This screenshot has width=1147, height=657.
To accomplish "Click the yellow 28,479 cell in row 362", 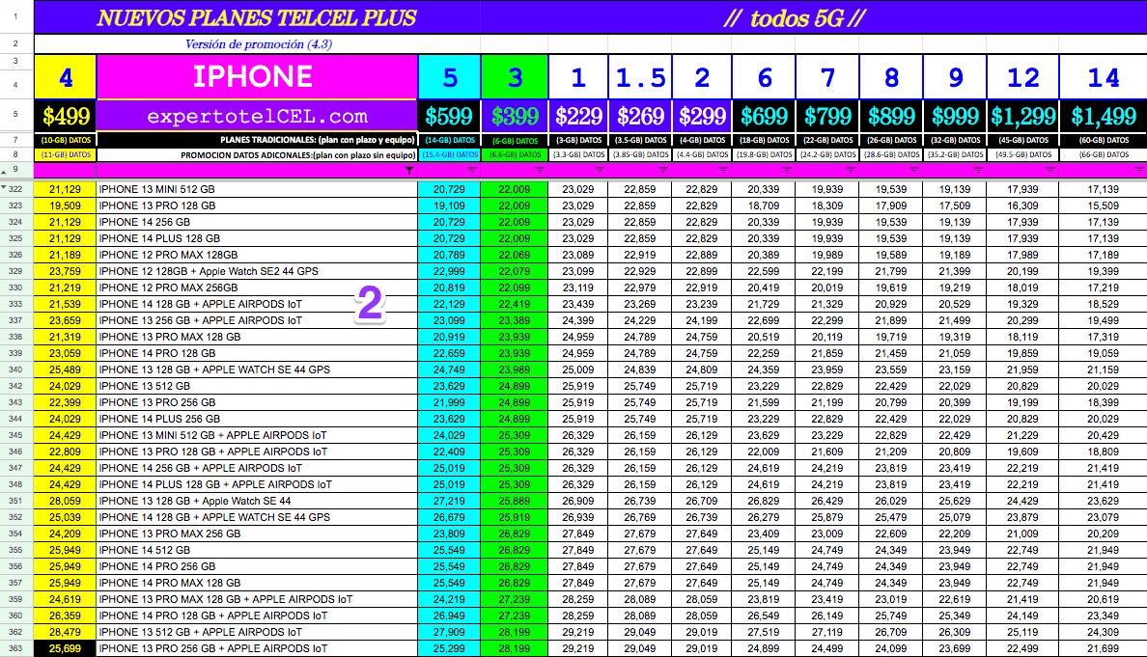I will (65, 632).
